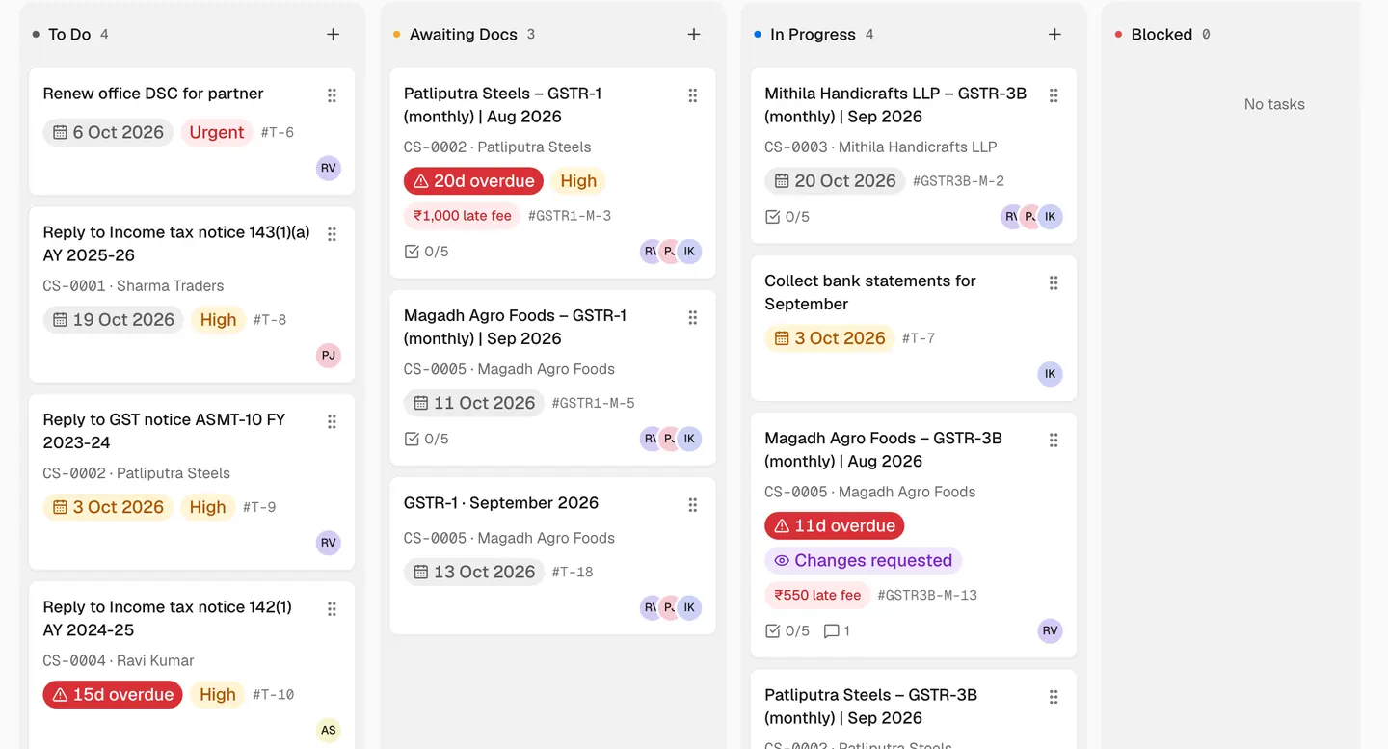The width and height of the screenshot is (1388, 749).
Task: Click the 13 Oct 2026 due date chip
Action: (474, 572)
